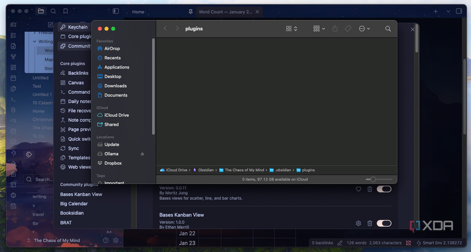
Task: Open Keychain settings section
Action: click(74, 27)
